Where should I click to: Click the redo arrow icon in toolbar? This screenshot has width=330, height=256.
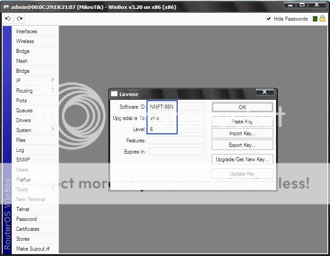(x=19, y=18)
